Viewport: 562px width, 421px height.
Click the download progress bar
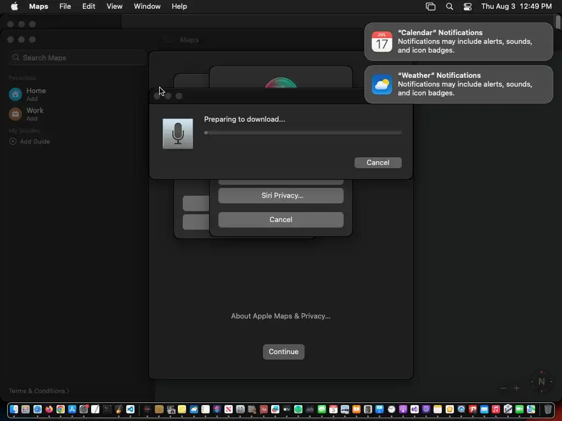pyautogui.click(x=303, y=133)
